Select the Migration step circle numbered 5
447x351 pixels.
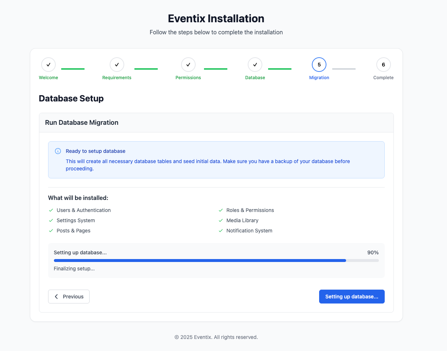[x=319, y=64]
